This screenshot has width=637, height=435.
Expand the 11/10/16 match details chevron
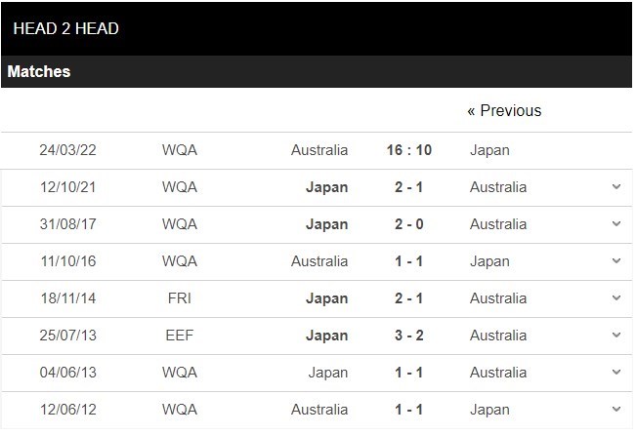coord(616,260)
